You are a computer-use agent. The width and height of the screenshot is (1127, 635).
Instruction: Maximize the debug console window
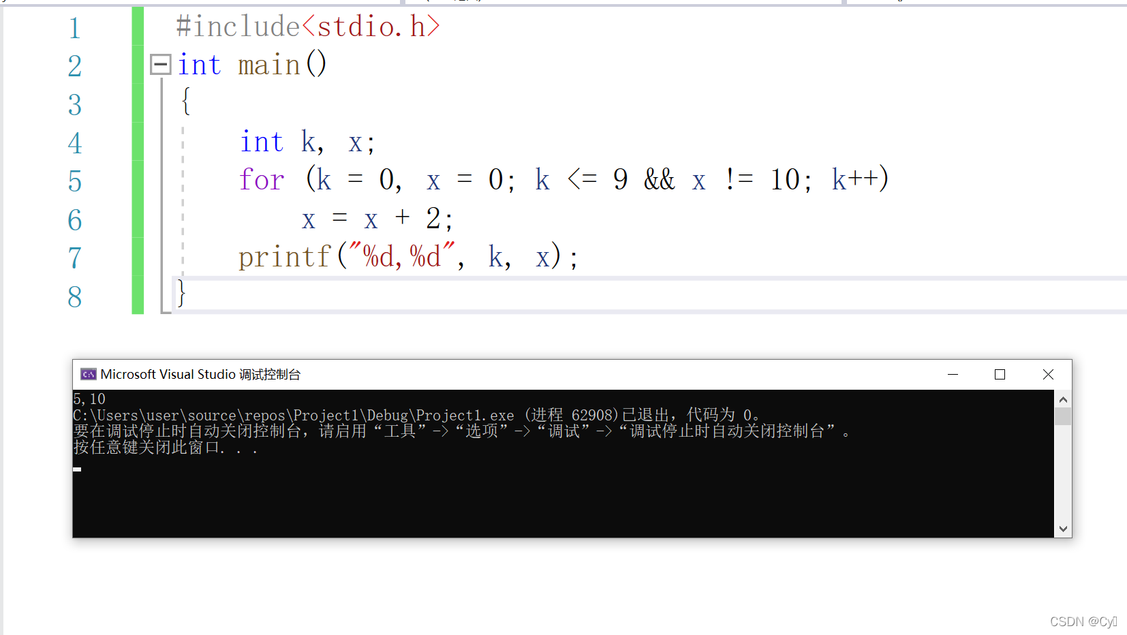1000,374
